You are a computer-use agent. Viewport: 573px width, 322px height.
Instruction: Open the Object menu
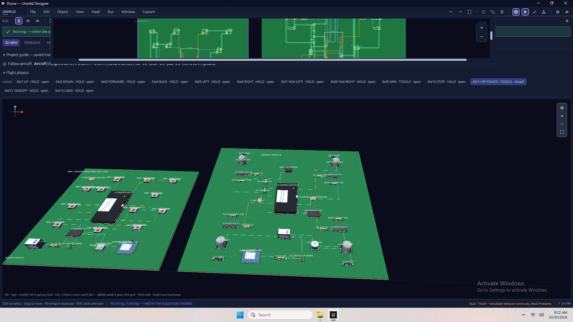[x=63, y=12]
